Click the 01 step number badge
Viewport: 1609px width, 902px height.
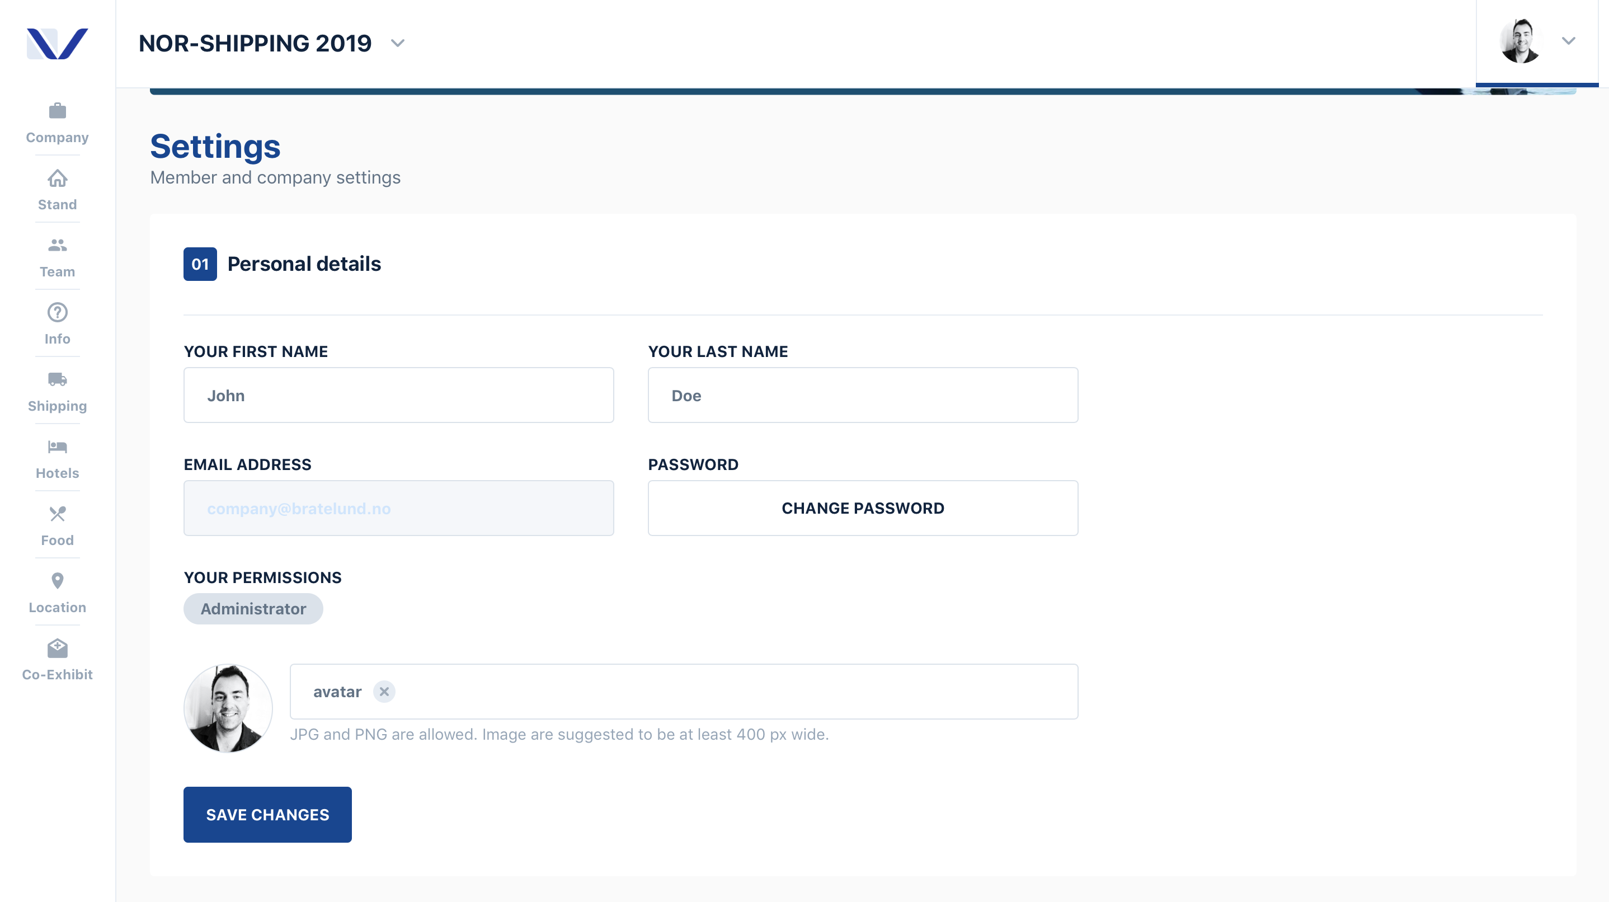[x=200, y=264]
